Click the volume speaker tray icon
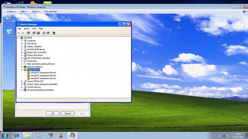 pyautogui.click(x=228, y=136)
